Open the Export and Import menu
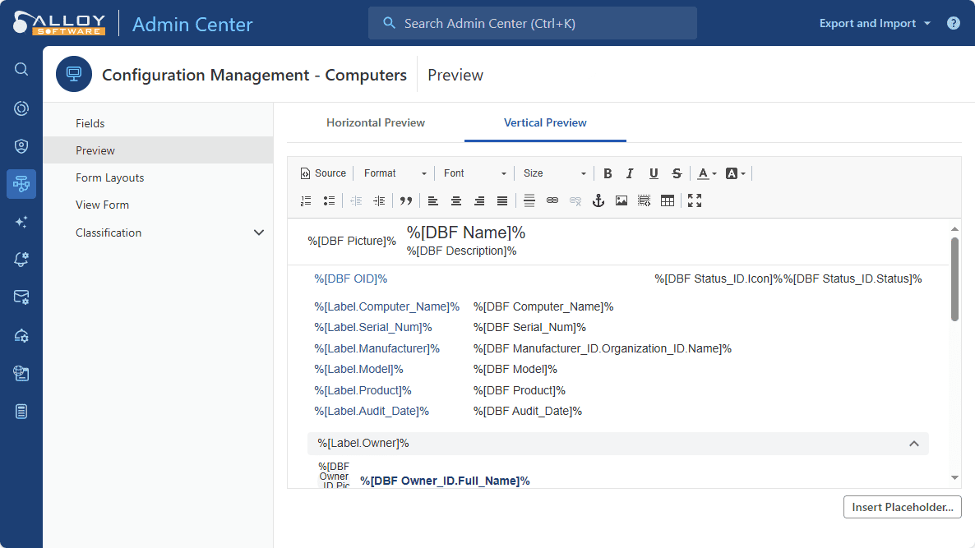 [x=875, y=23]
